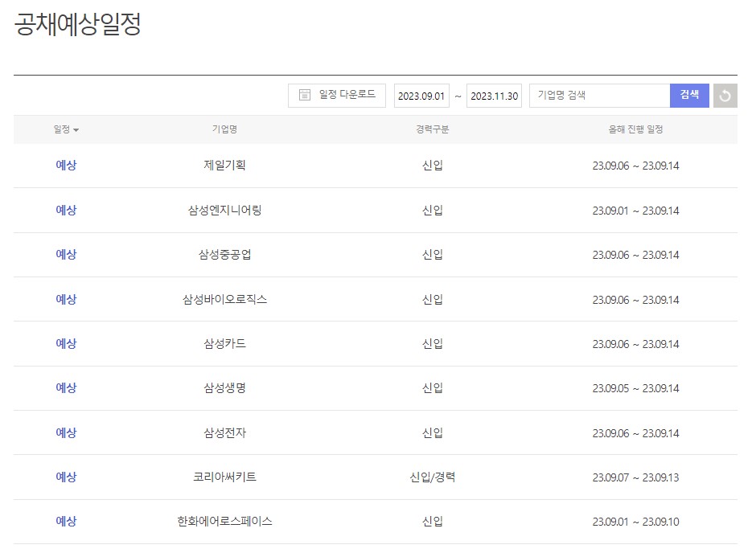Click date range 23.09.07 ~ 23.09.13

[x=635, y=477]
